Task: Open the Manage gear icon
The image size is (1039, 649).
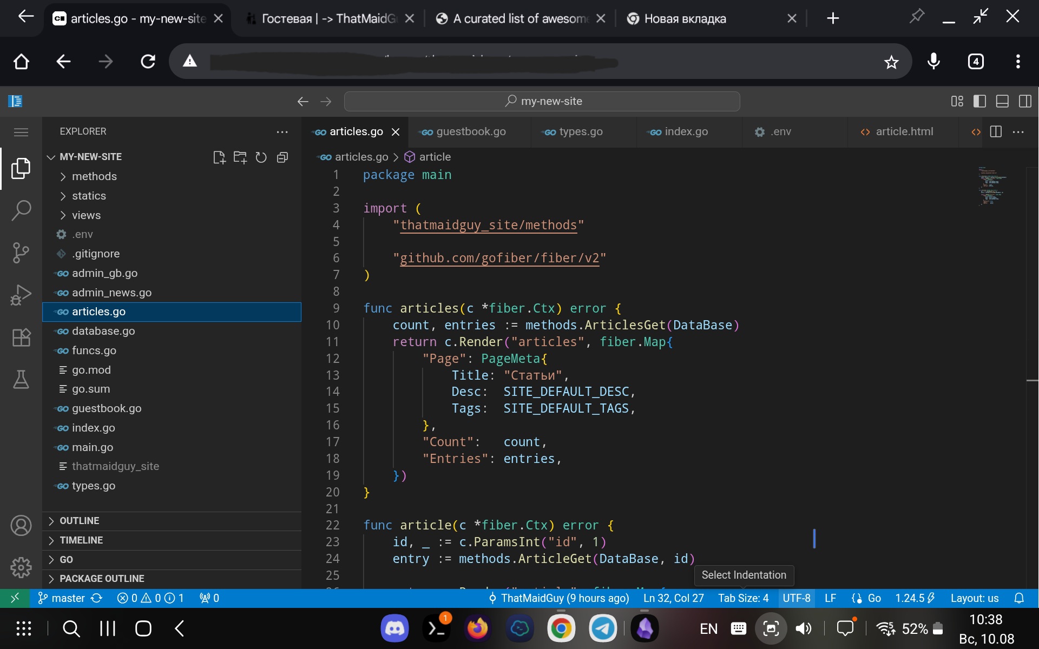Action: tap(22, 567)
